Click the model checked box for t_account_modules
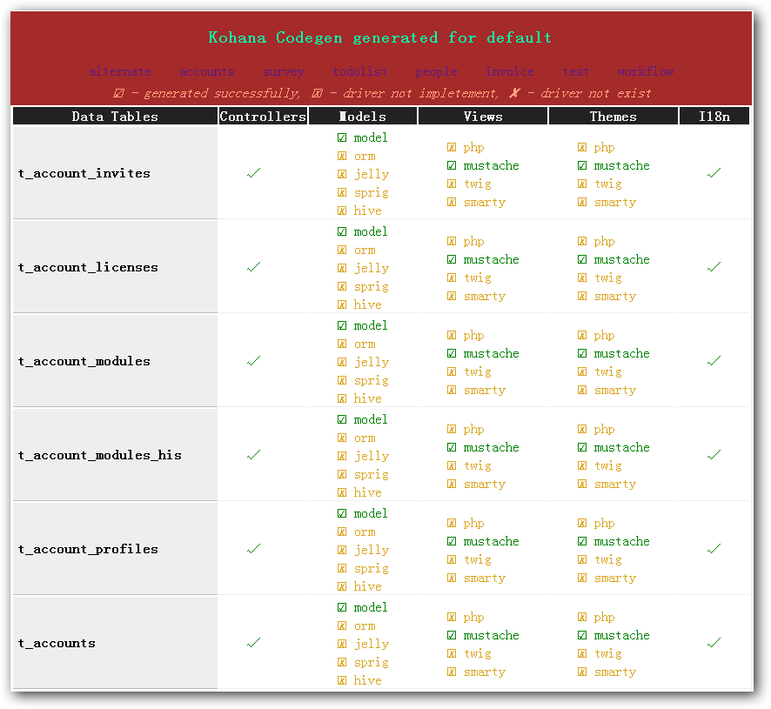Viewport: 771px width, 709px height. [x=342, y=325]
